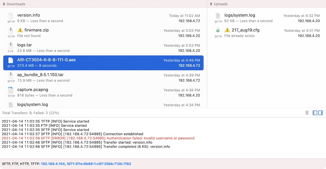The height and width of the screenshot is (169, 326).
Task: Click the '273.4 MB — 9 seconds' detail
Action: click(x=37, y=66)
